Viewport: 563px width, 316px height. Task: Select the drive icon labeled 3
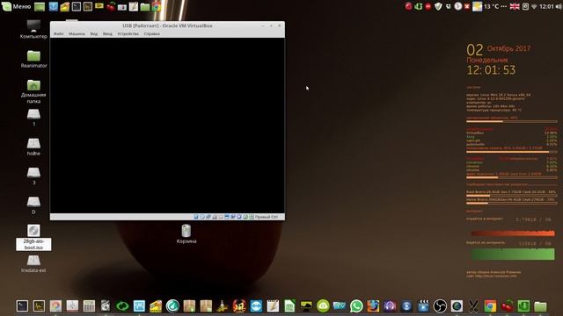coord(33,176)
